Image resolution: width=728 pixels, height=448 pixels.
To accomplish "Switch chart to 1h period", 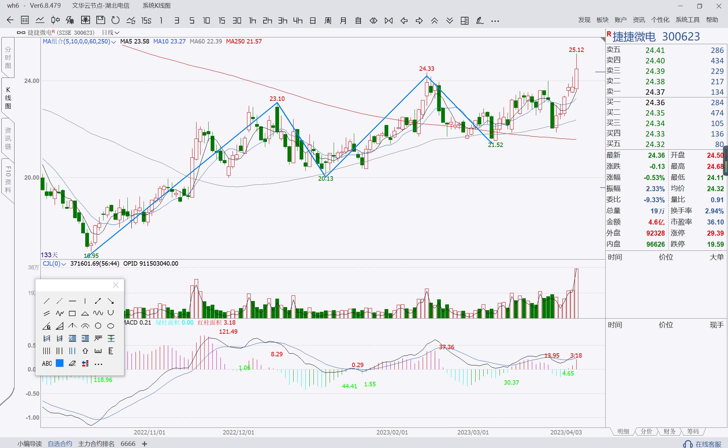I will 252,21.
